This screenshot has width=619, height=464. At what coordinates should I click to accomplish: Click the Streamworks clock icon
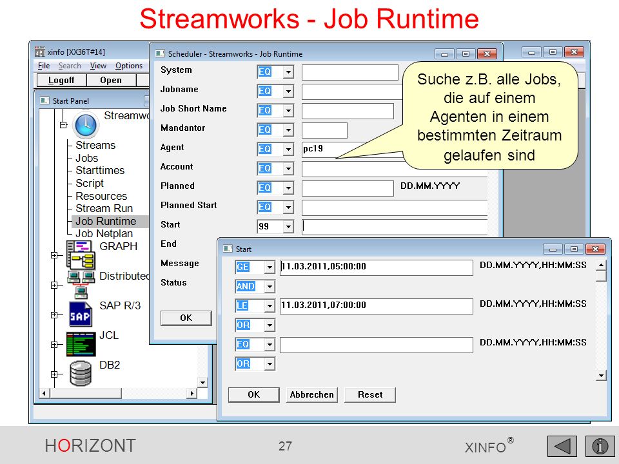[86, 126]
